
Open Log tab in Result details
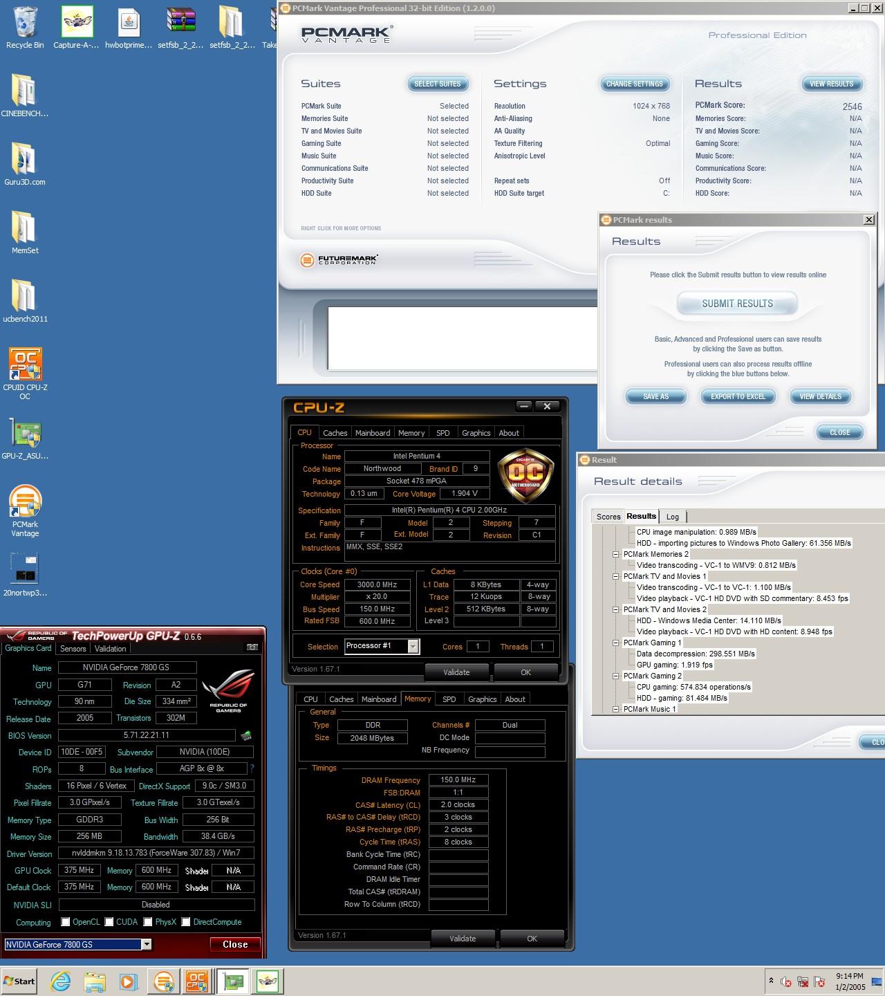673,517
